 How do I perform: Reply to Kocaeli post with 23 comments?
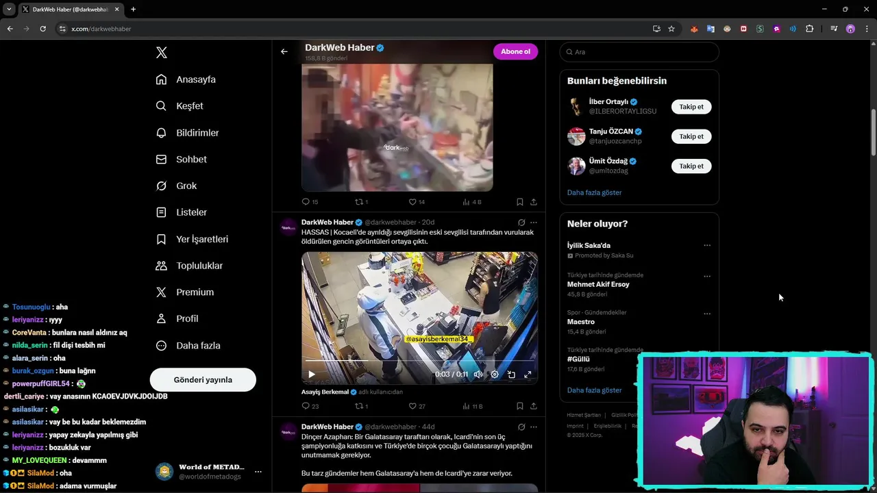tap(310, 406)
